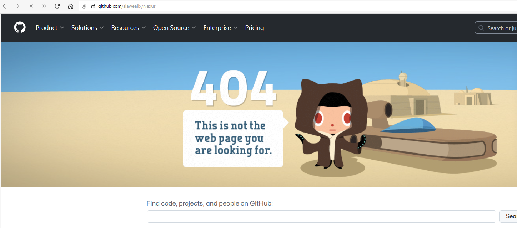This screenshot has width=517, height=228.
Task: Reload the page with the refresh icon
Action: point(57,6)
